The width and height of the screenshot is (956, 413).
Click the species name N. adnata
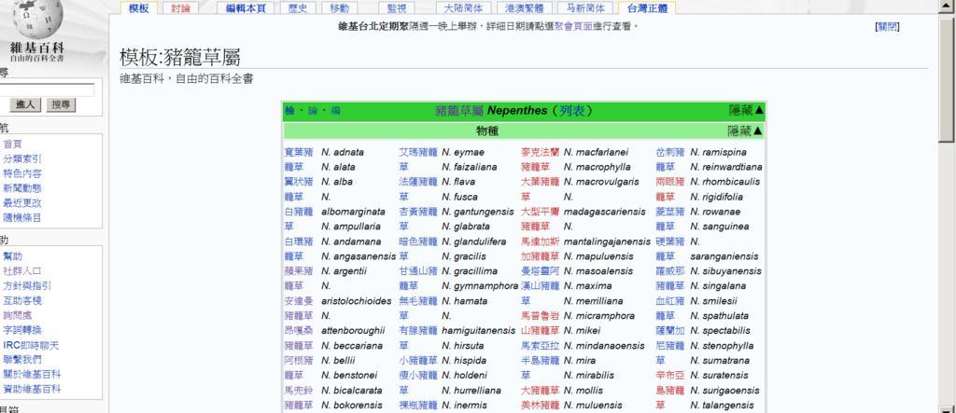(x=343, y=152)
